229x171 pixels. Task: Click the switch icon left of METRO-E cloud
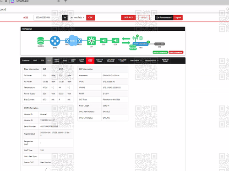click(67, 41)
